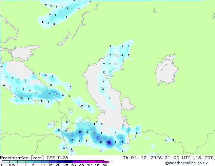Click the 1–2 mm legend color swatch

(x=21, y=162)
